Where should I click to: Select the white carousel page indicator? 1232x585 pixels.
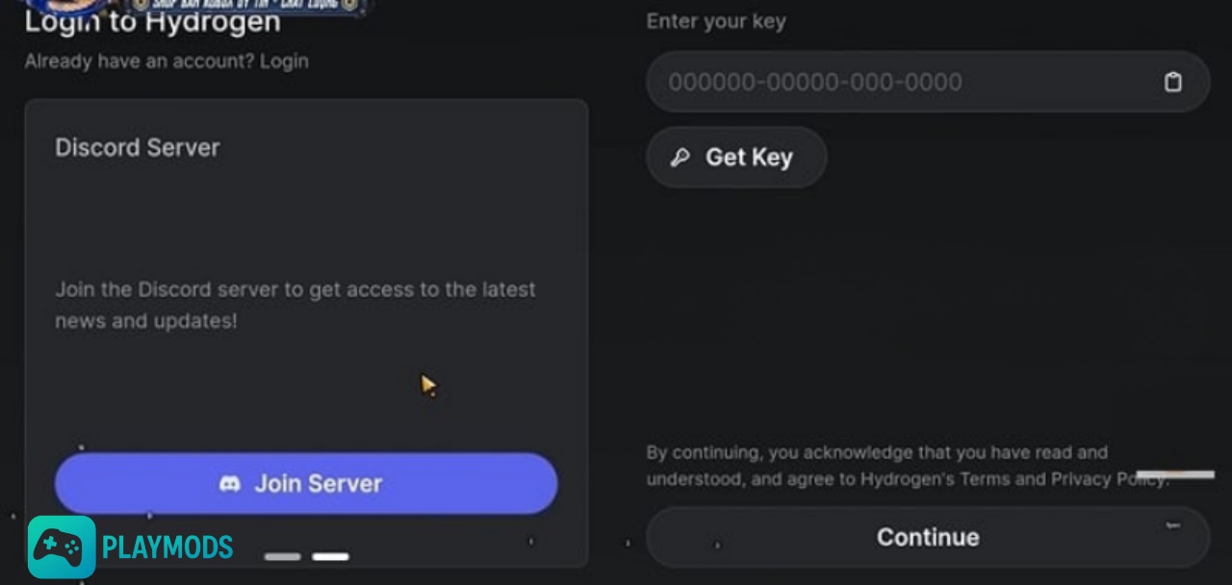click(330, 556)
